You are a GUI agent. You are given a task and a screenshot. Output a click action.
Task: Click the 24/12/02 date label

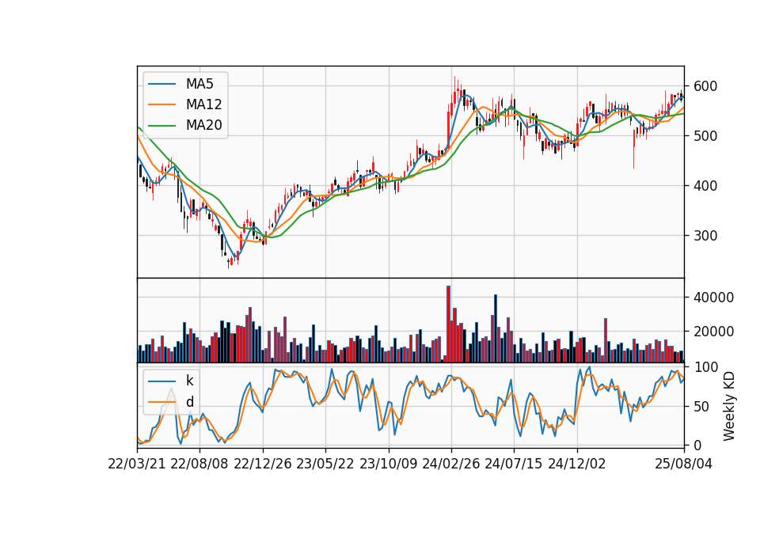pos(577,464)
